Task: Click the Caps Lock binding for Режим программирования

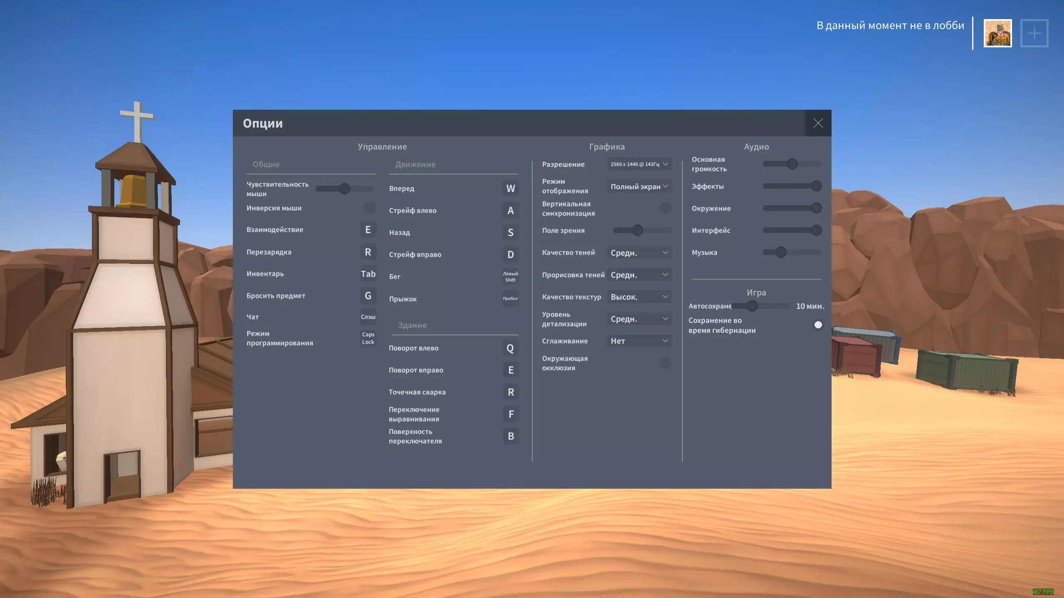Action: click(368, 338)
